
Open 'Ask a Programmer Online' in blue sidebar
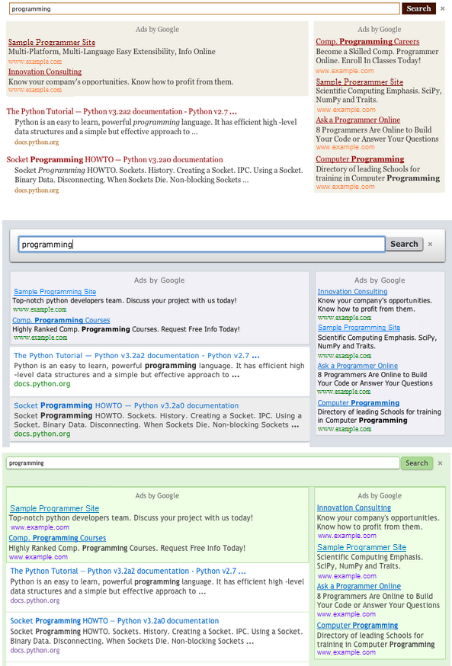point(357,365)
